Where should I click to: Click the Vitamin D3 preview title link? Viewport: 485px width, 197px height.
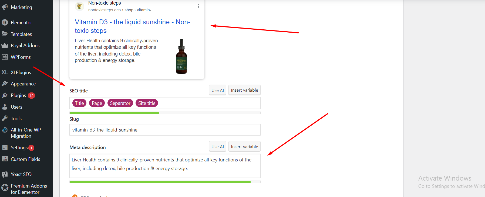click(x=133, y=26)
